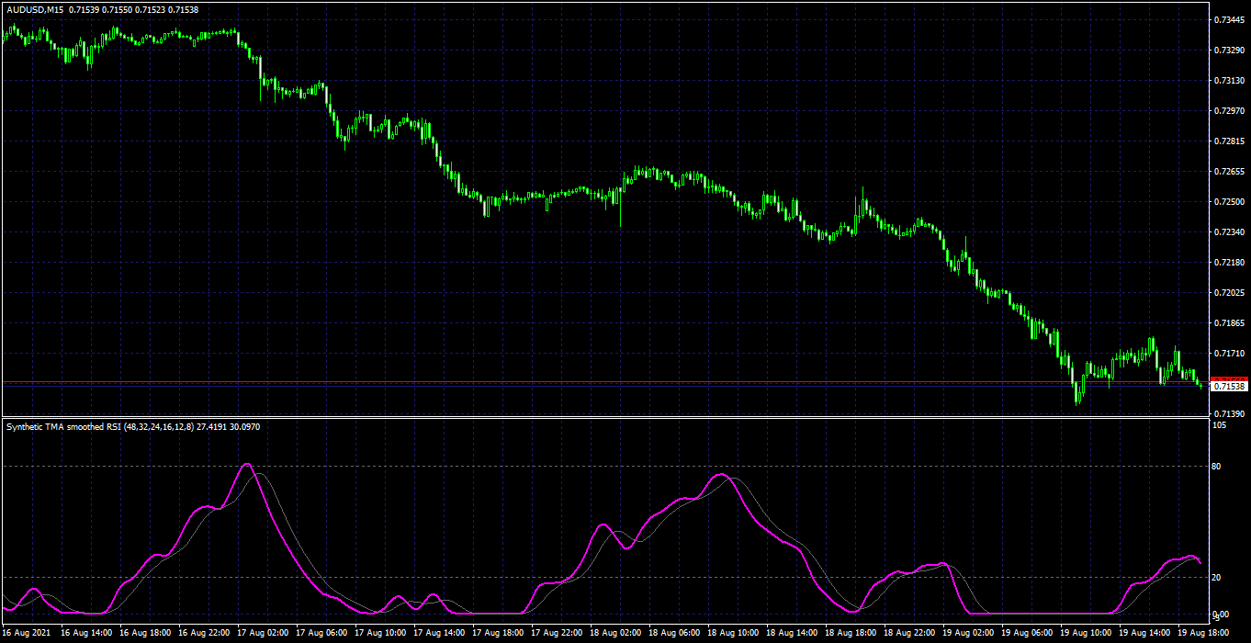
Task: Click the 17 Aug 06:00 time label
Action: point(321,633)
